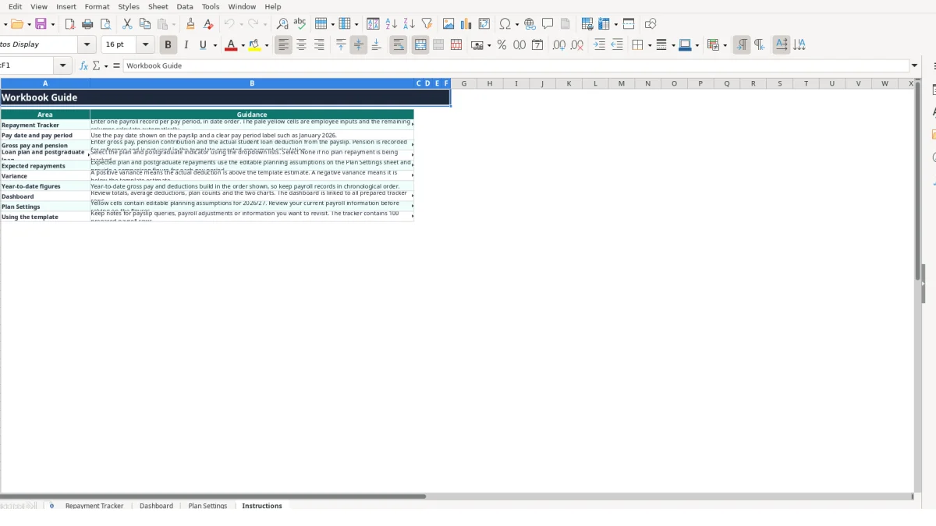Open the Freeze Rows and Columns dropdown

click(x=615, y=24)
